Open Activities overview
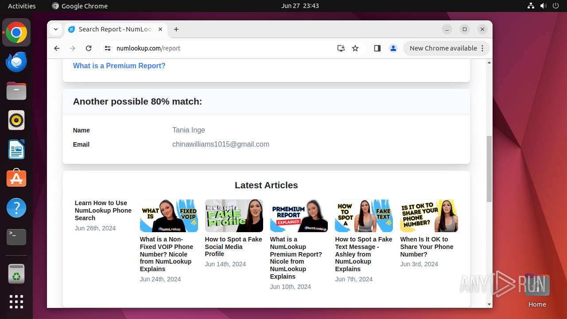567x319 pixels. 22,6
